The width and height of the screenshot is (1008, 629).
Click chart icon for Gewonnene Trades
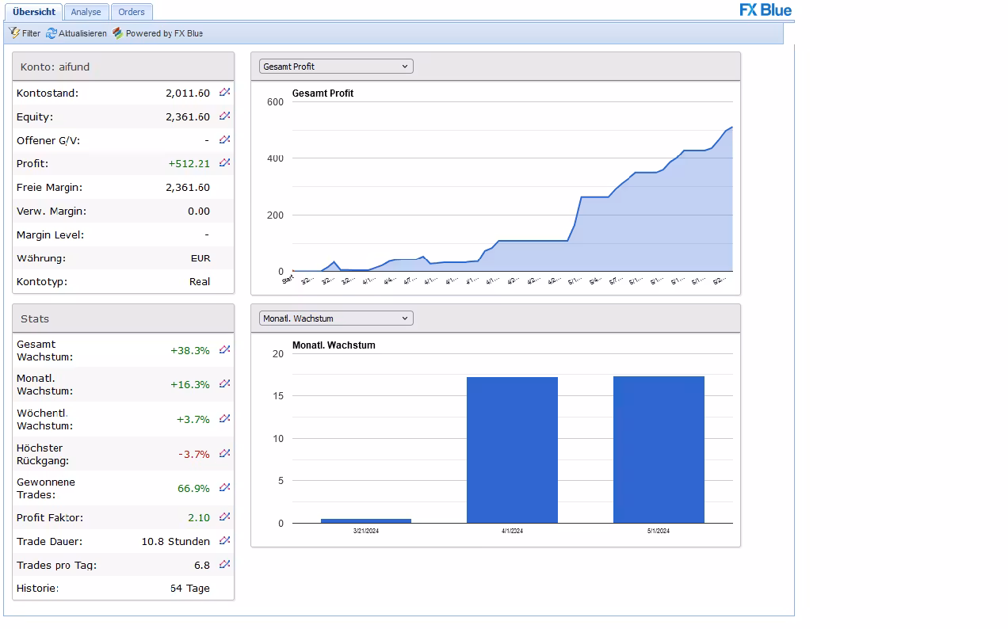tap(225, 488)
